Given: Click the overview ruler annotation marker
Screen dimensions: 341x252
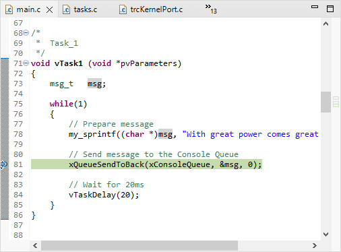Looking at the screenshot, I should click(336, 102).
